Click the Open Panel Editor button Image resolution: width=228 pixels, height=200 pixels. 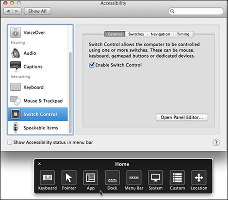pyautogui.click(x=182, y=117)
